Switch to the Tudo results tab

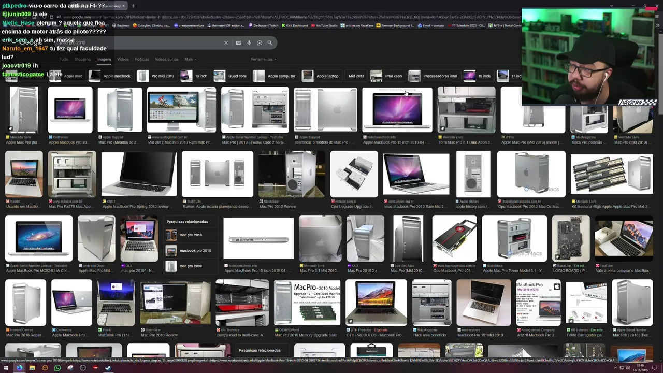[64, 59]
